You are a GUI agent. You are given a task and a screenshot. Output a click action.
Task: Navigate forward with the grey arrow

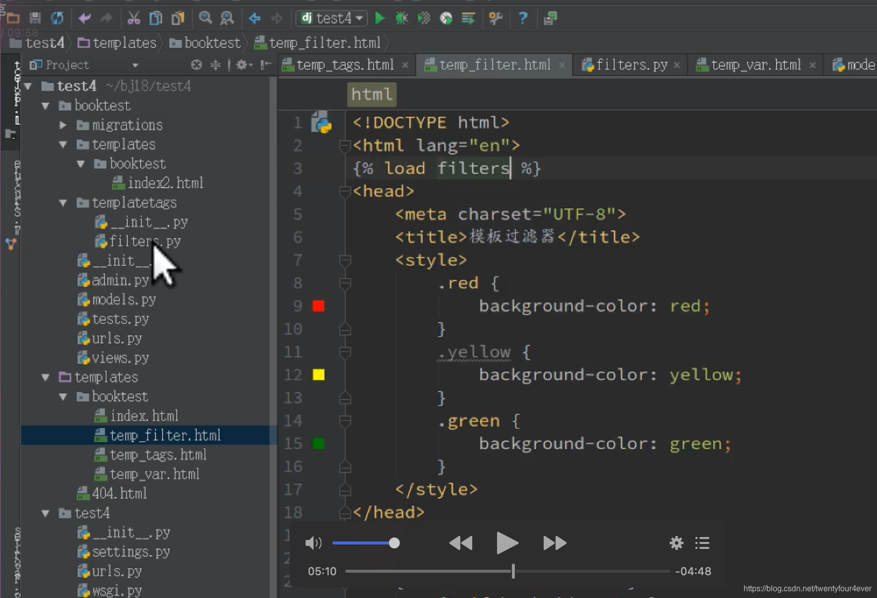tap(276, 18)
